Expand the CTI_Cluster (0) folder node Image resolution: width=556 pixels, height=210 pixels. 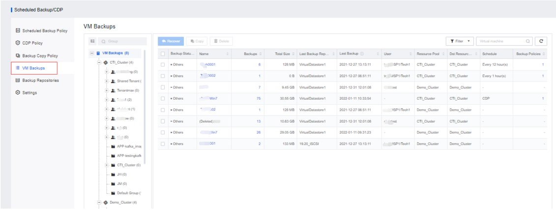click(107, 165)
